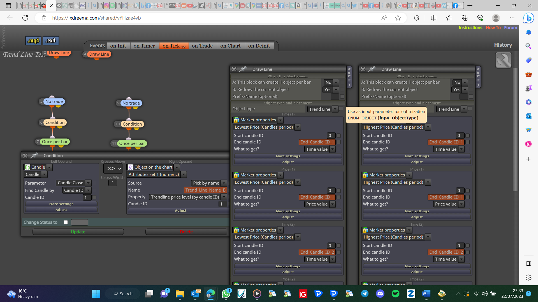Pin the Condition panel
The image size is (538, 302).
click(x=34, y=155)
